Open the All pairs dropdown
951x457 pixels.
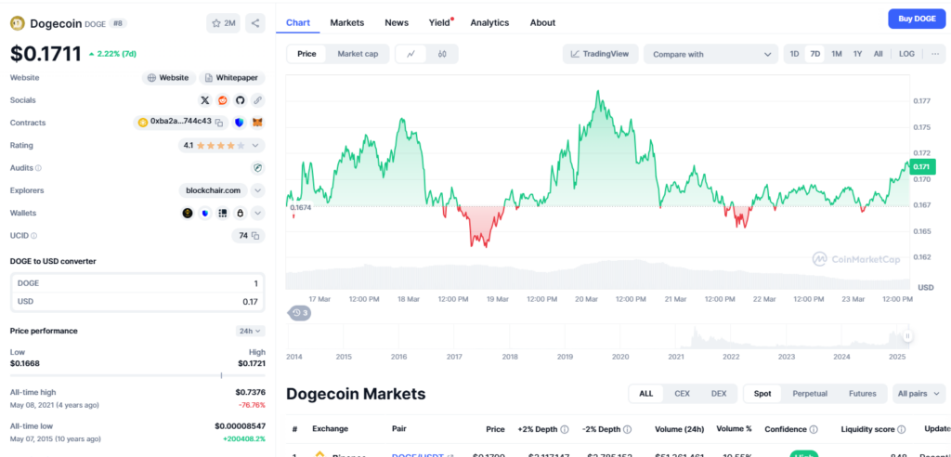click(x=918, y=394)
